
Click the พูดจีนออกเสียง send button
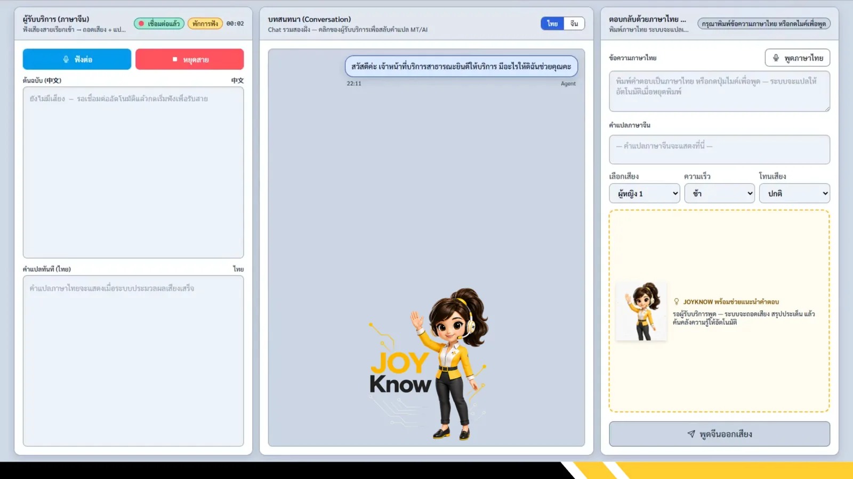[x=719, y=434]
